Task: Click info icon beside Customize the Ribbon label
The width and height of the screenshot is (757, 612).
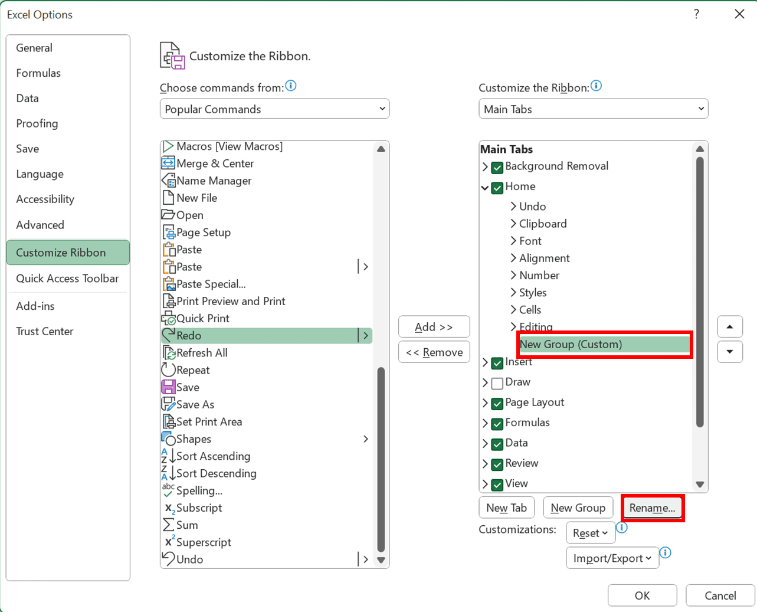Action: click(597, 86)
